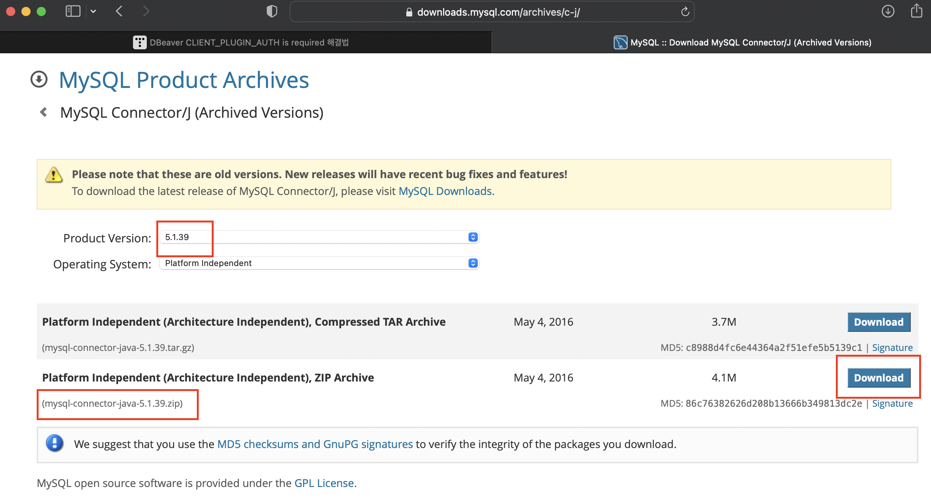931x500 pixels.
Task: Select the MySQL Connector/J Archived Versions tab
Action: point(743,42)
